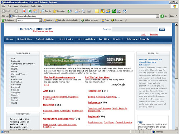
Task: Open the Submit Link navigation tab
Action: coord(25,39)
